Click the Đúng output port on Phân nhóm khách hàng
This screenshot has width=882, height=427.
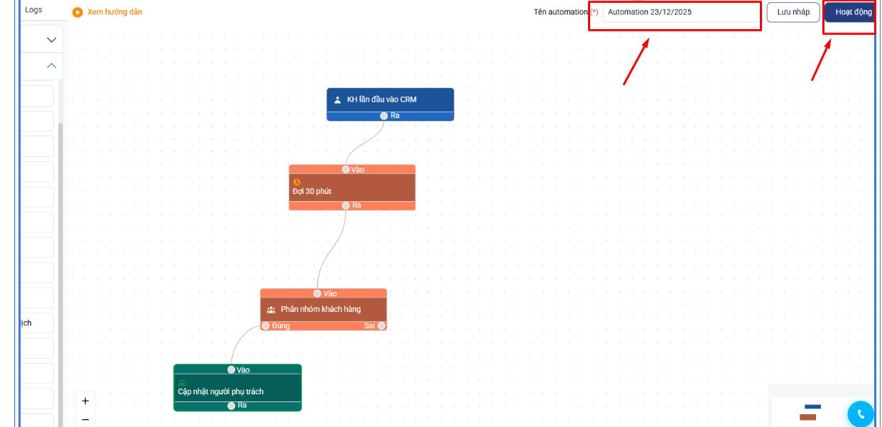tap(266, 326)
